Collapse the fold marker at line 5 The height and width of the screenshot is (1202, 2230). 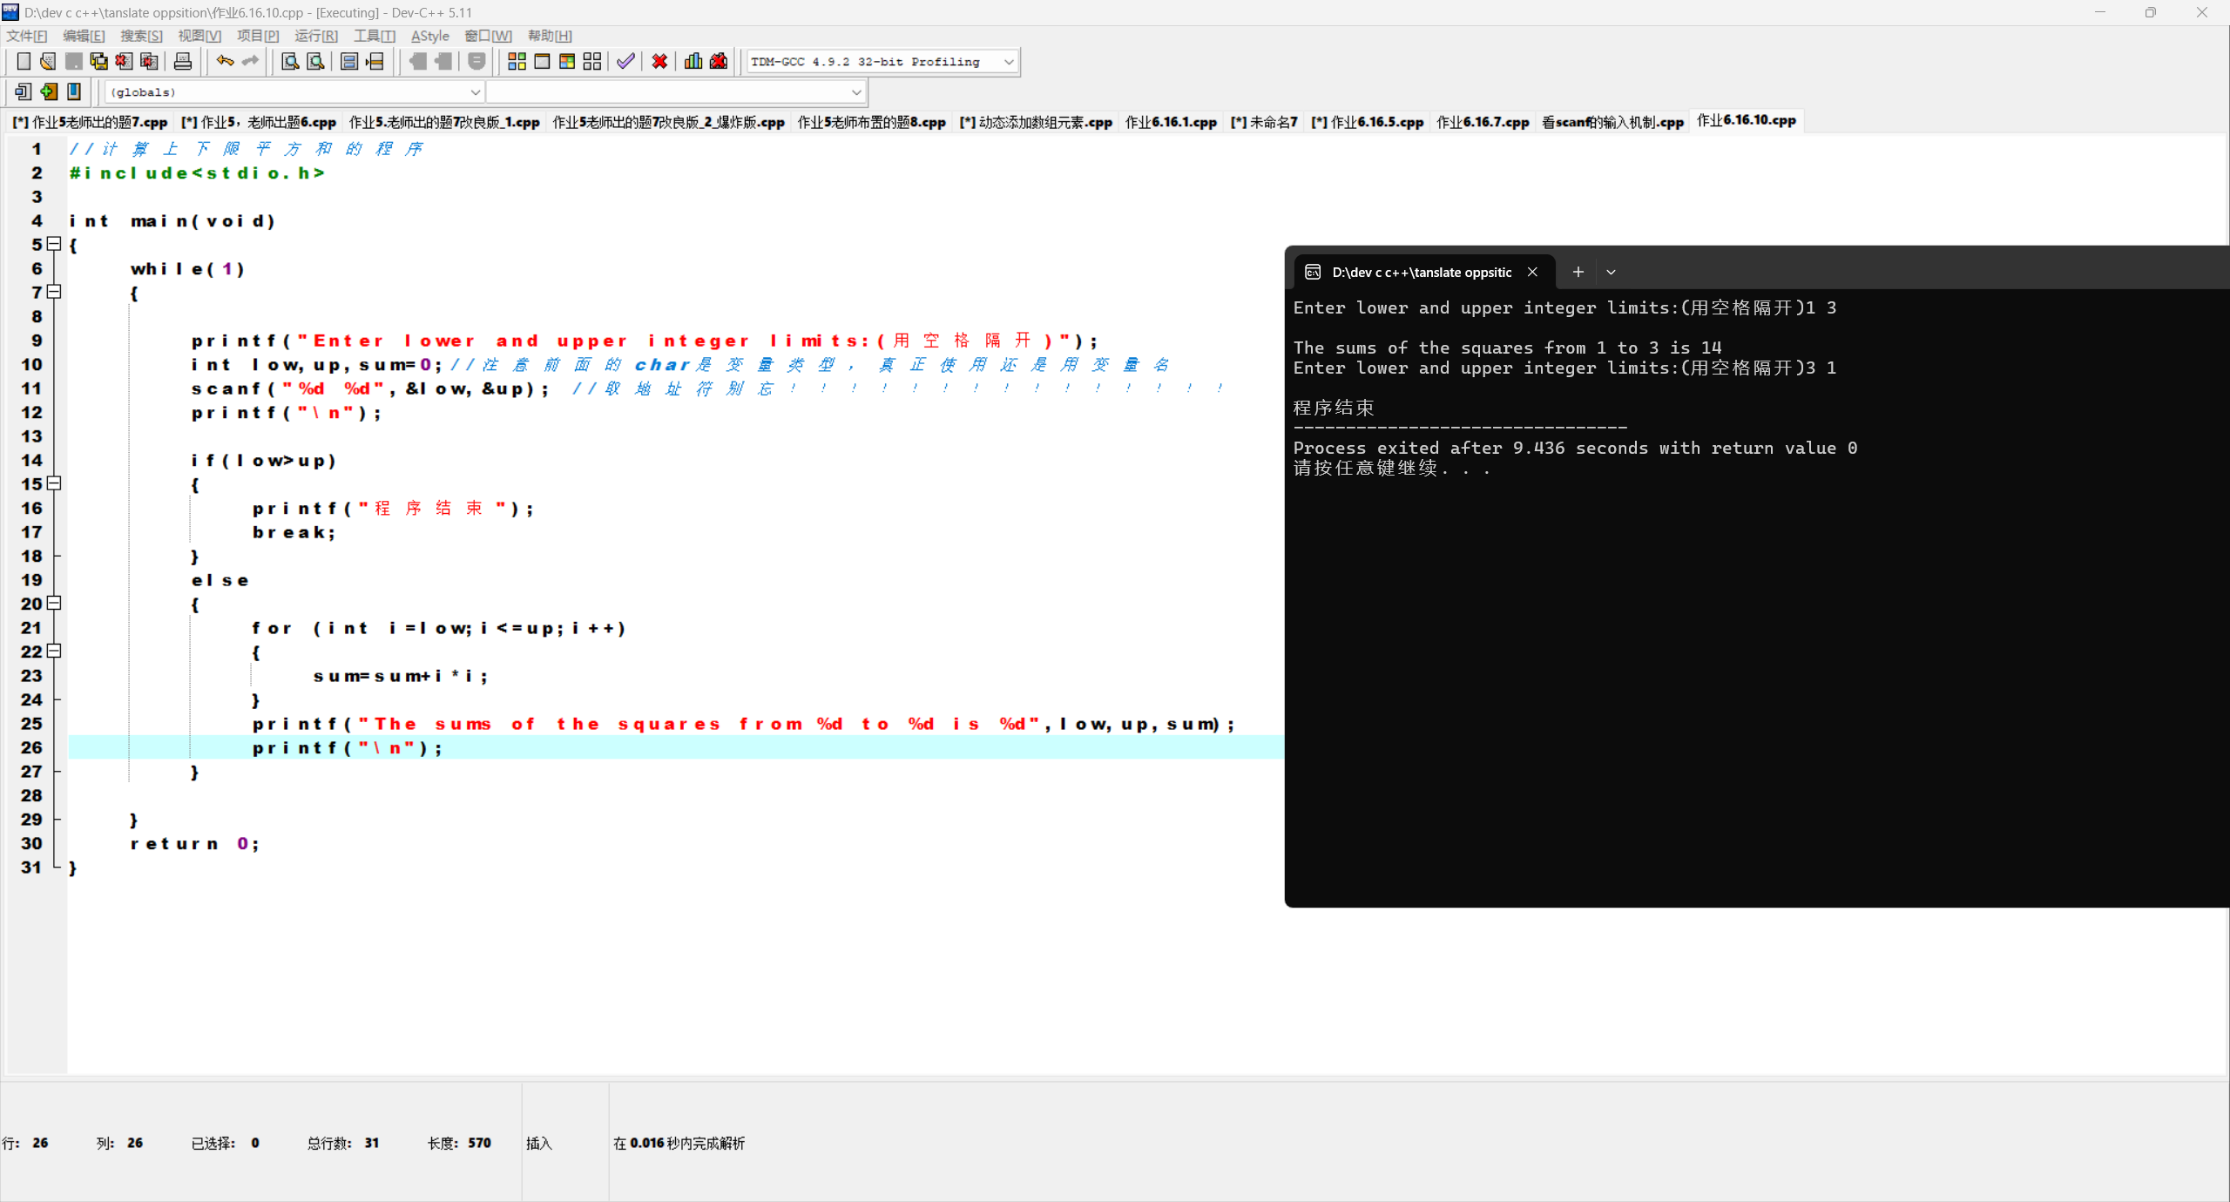[x=54, y=244]
